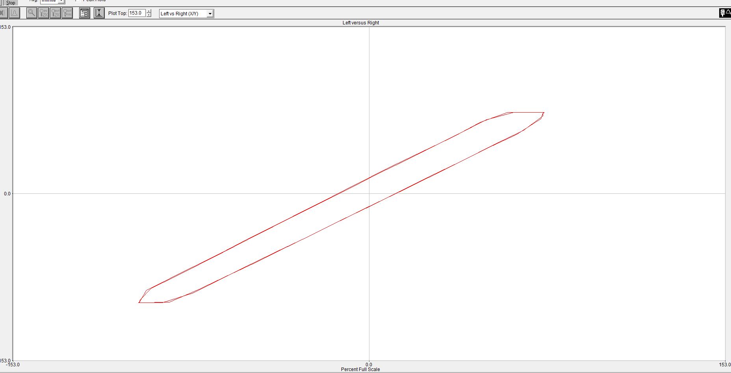Open the Avg averaging dropdown

point(61,2)
